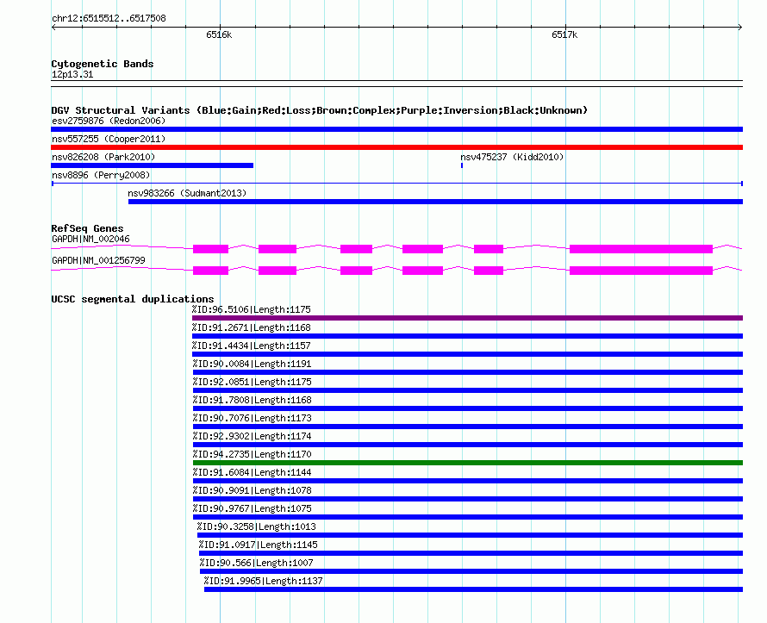This screenshot has height=623, width=767.
Task: Click the %ID:90.566|Length:1007 label
Action: [x=256, y=563]
